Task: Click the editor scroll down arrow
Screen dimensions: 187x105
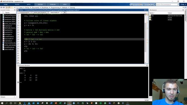Action: pos(146,63)
